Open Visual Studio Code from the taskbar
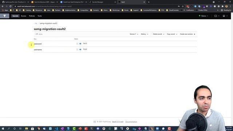This screenshot has width=233, height=131. [x=56, y=128]
